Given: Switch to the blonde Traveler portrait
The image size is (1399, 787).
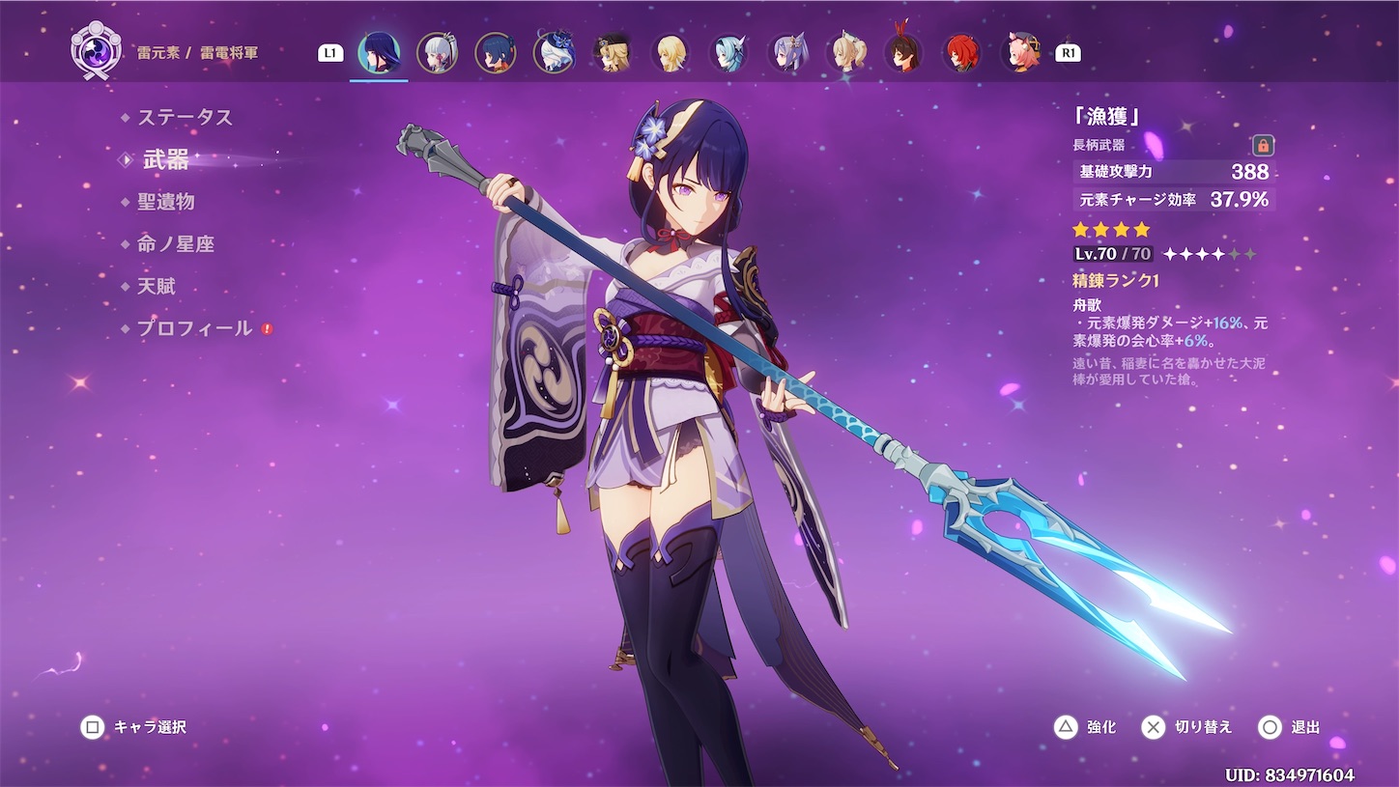Looking at the screenshot, I should [671, 53].
